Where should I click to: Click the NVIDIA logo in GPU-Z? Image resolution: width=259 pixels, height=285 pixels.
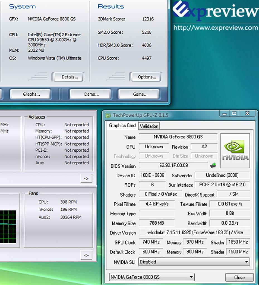pos(235,151)
